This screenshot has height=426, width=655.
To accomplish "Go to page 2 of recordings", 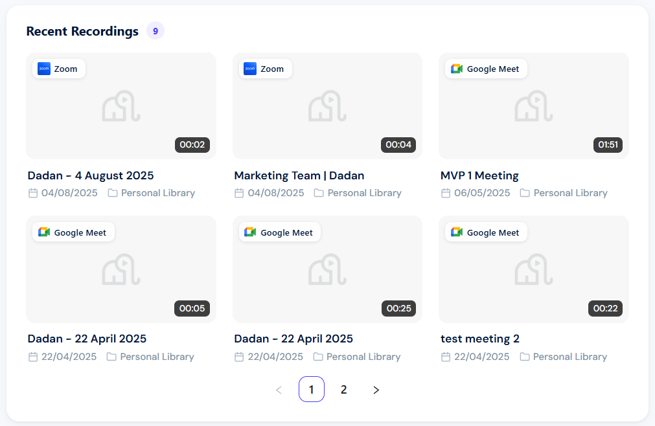I will (344, 389).
